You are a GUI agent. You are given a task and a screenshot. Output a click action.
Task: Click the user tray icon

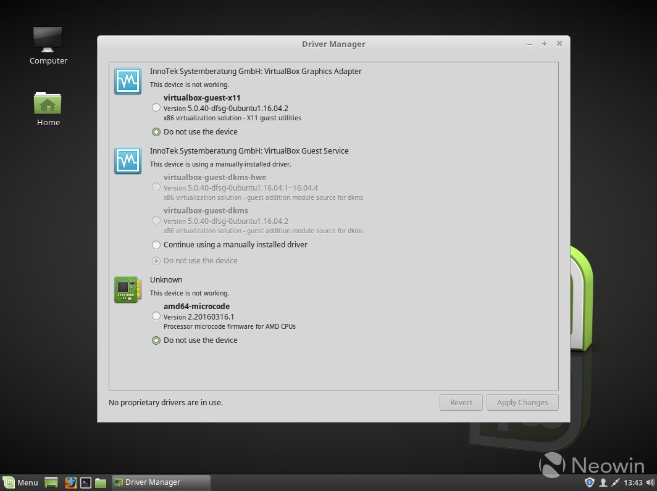[x=603, y=482]
